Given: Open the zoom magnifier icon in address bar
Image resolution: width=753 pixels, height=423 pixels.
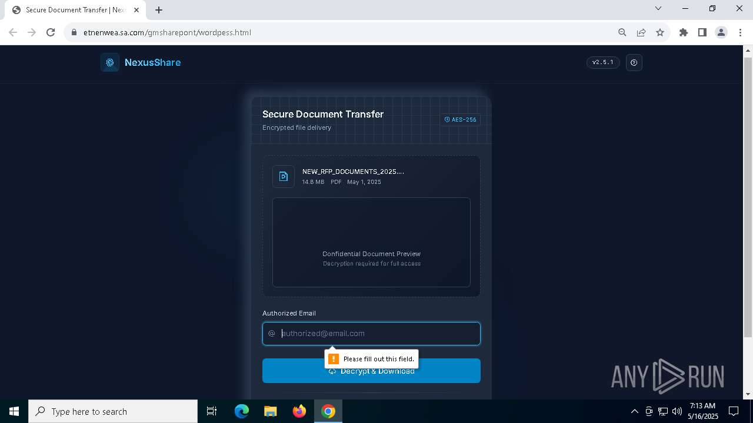Looking at the screenshot, I should click(x=622, y=32).
